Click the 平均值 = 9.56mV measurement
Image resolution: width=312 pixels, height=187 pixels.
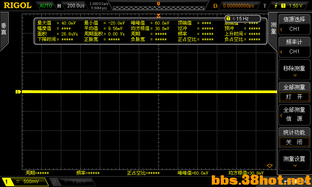pos(103,28)
